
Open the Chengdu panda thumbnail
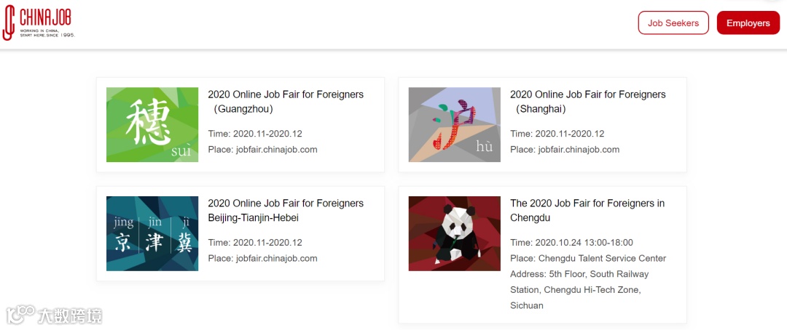(x=454, y=233)
